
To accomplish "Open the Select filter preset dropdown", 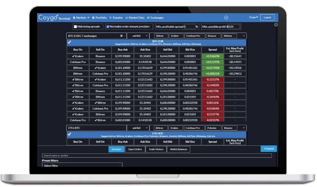I will (x=82, y=165).
